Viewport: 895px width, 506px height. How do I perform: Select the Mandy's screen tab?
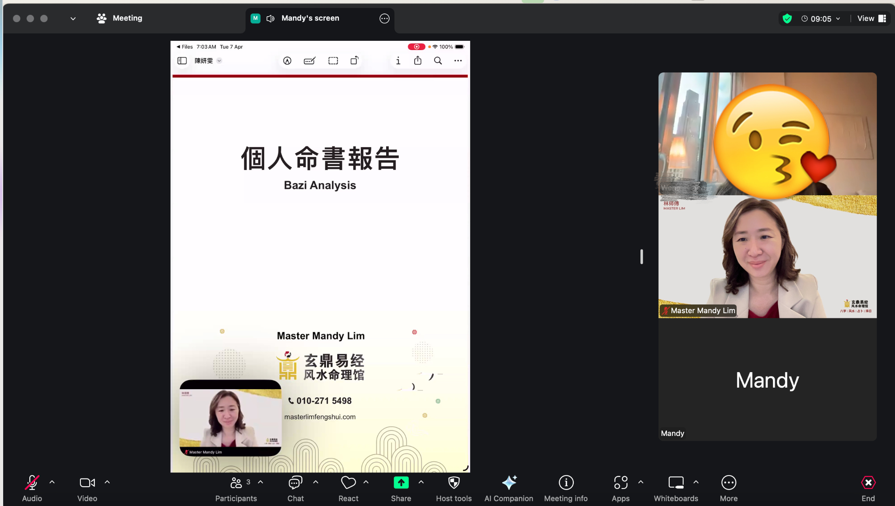(x=310, y=18)
